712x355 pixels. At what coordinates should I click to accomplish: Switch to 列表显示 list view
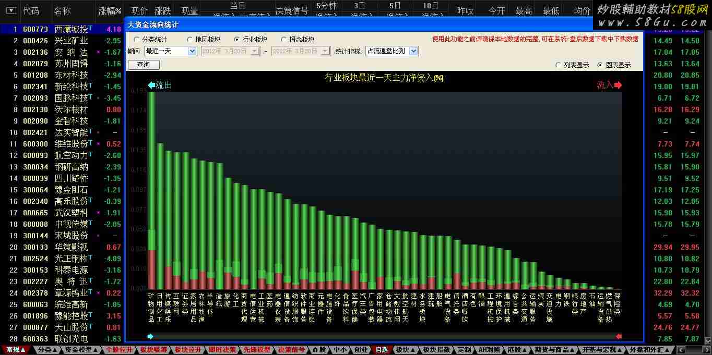pos(559,65)
